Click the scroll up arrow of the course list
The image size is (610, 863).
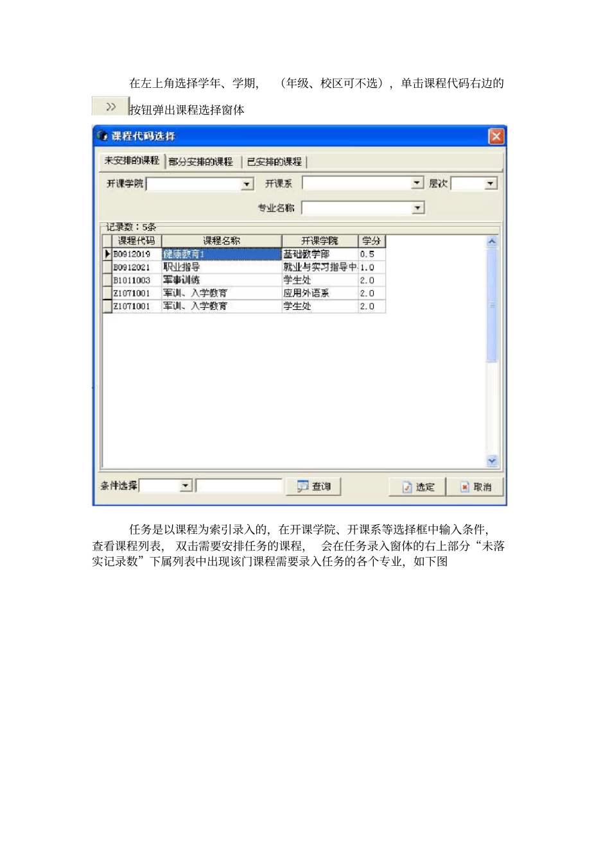(x=492, y=241)
